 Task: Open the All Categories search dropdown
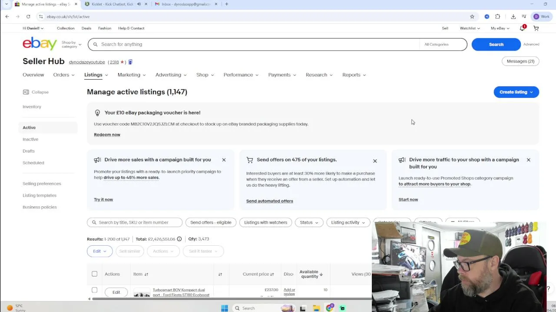click(x=443, y=44)
